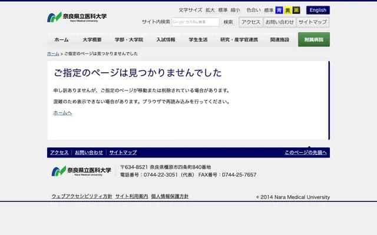Click the Nara Medical University header logo
The image size is (377, 235).
[77, 17]
